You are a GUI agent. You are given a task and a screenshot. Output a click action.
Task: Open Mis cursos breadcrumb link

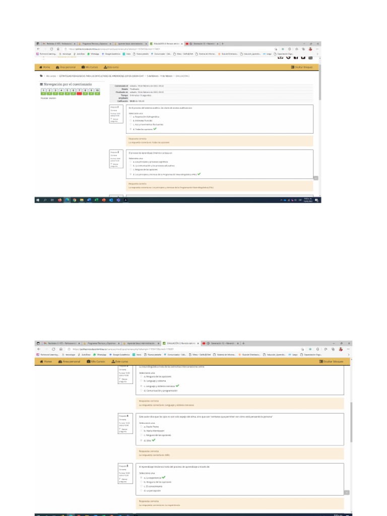pyautogui.click(x=51, y=76)
